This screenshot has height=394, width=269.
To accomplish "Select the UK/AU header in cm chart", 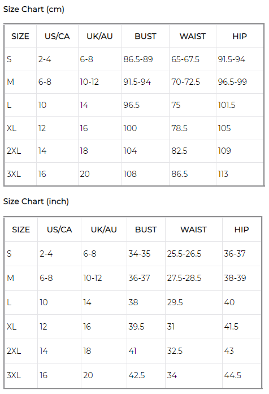I will (99, 36).
